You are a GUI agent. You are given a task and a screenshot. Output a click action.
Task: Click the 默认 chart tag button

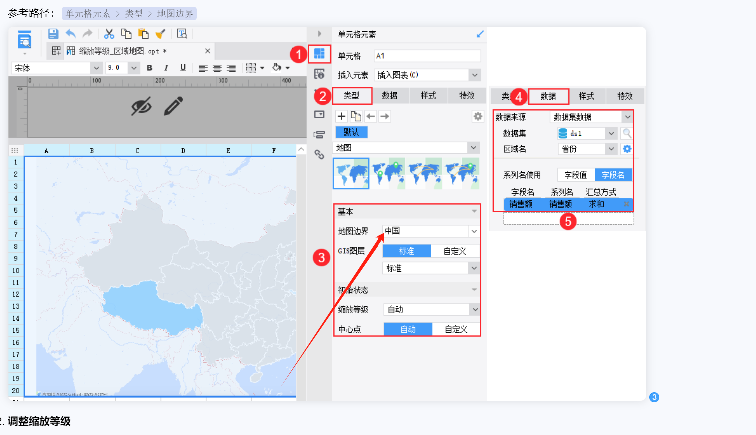click(351, 132)
